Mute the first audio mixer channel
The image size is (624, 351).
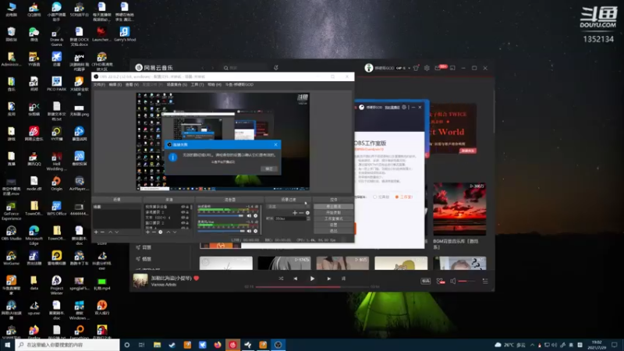249,216
